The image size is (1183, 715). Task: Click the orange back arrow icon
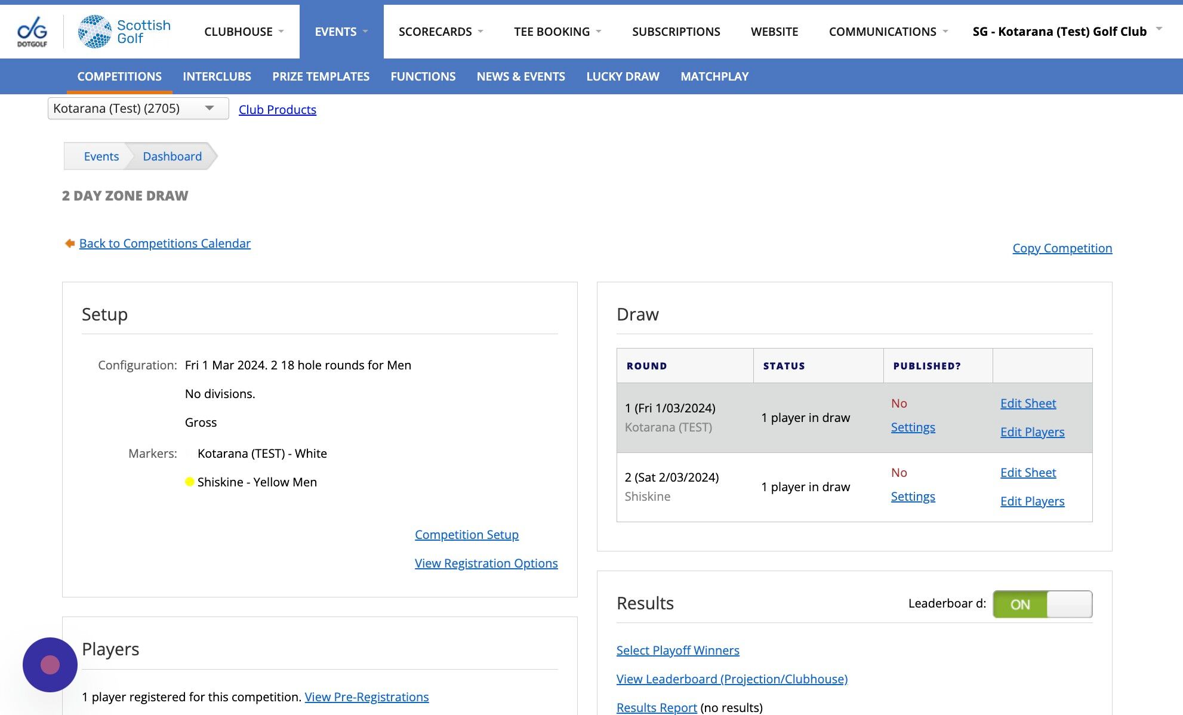(69, 243)
